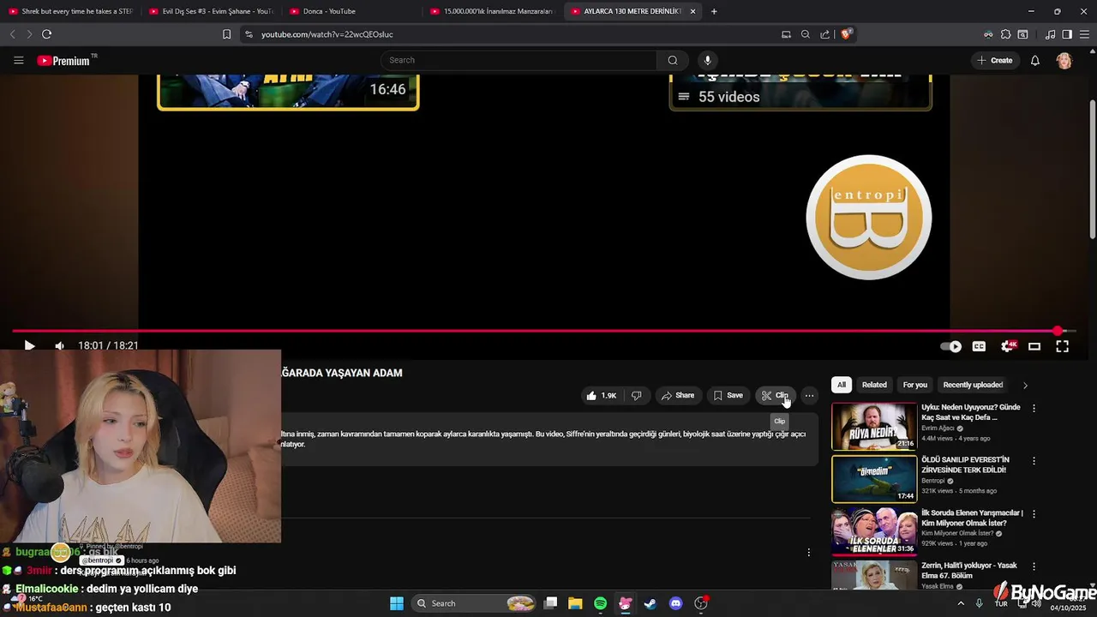
Task: Open the 'ölmedim' Everest thumbnail
Action: [x=874, y=479]
